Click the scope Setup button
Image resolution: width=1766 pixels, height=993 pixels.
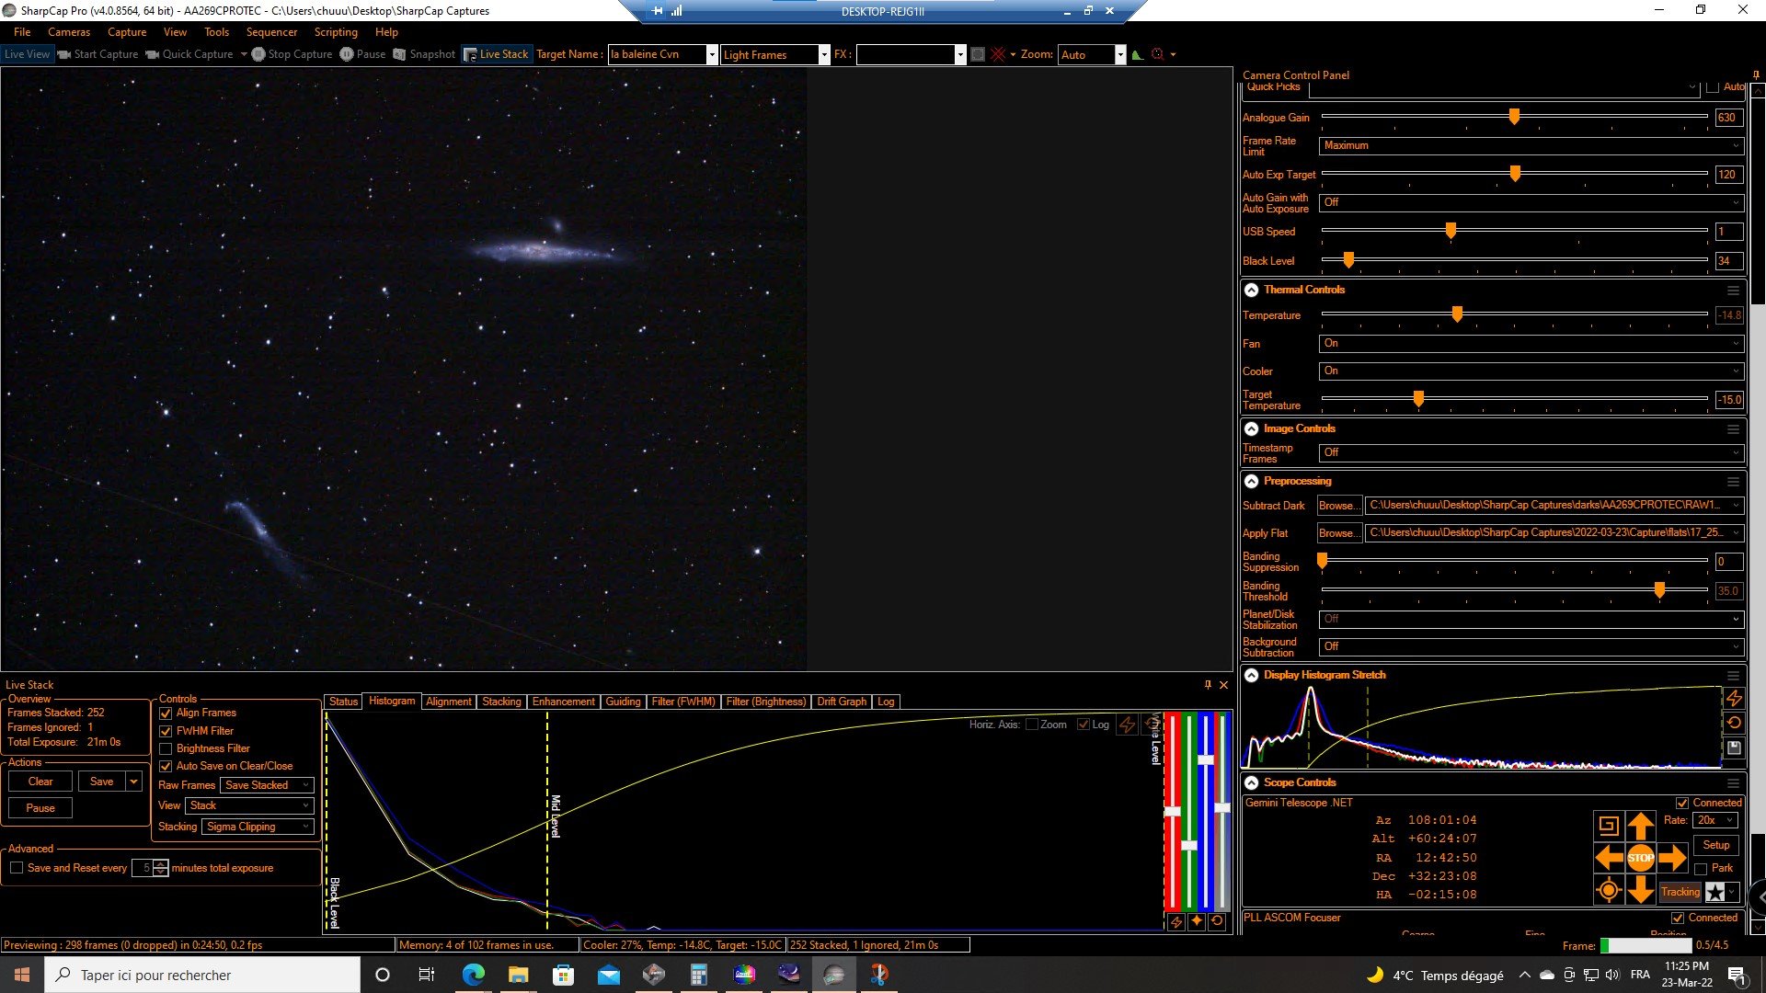click(1715, 845)
